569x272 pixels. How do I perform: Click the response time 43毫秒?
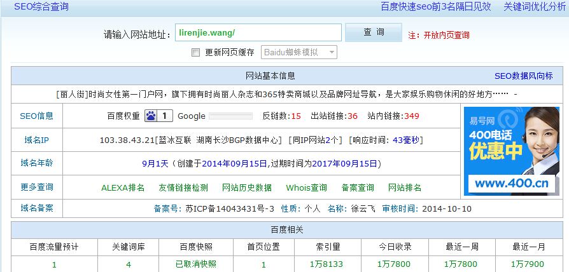click(x=406, y=140)
